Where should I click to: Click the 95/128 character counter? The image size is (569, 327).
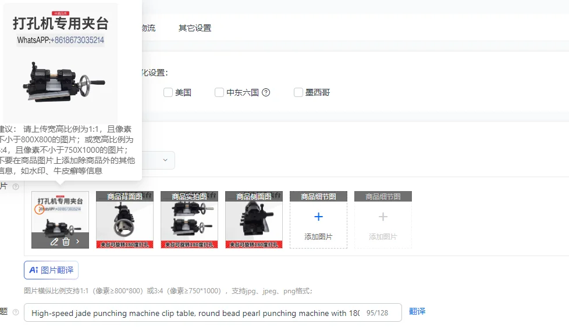[377, 313]
